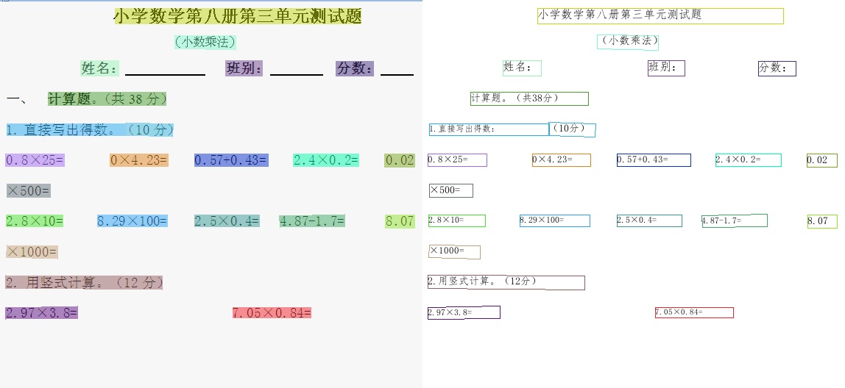This screenshot has width=845, height=388.
Task: Click the green highlighted 计算题 heading
Action: pos(107,98)
